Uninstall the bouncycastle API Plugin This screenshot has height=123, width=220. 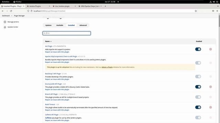[210, 87]
